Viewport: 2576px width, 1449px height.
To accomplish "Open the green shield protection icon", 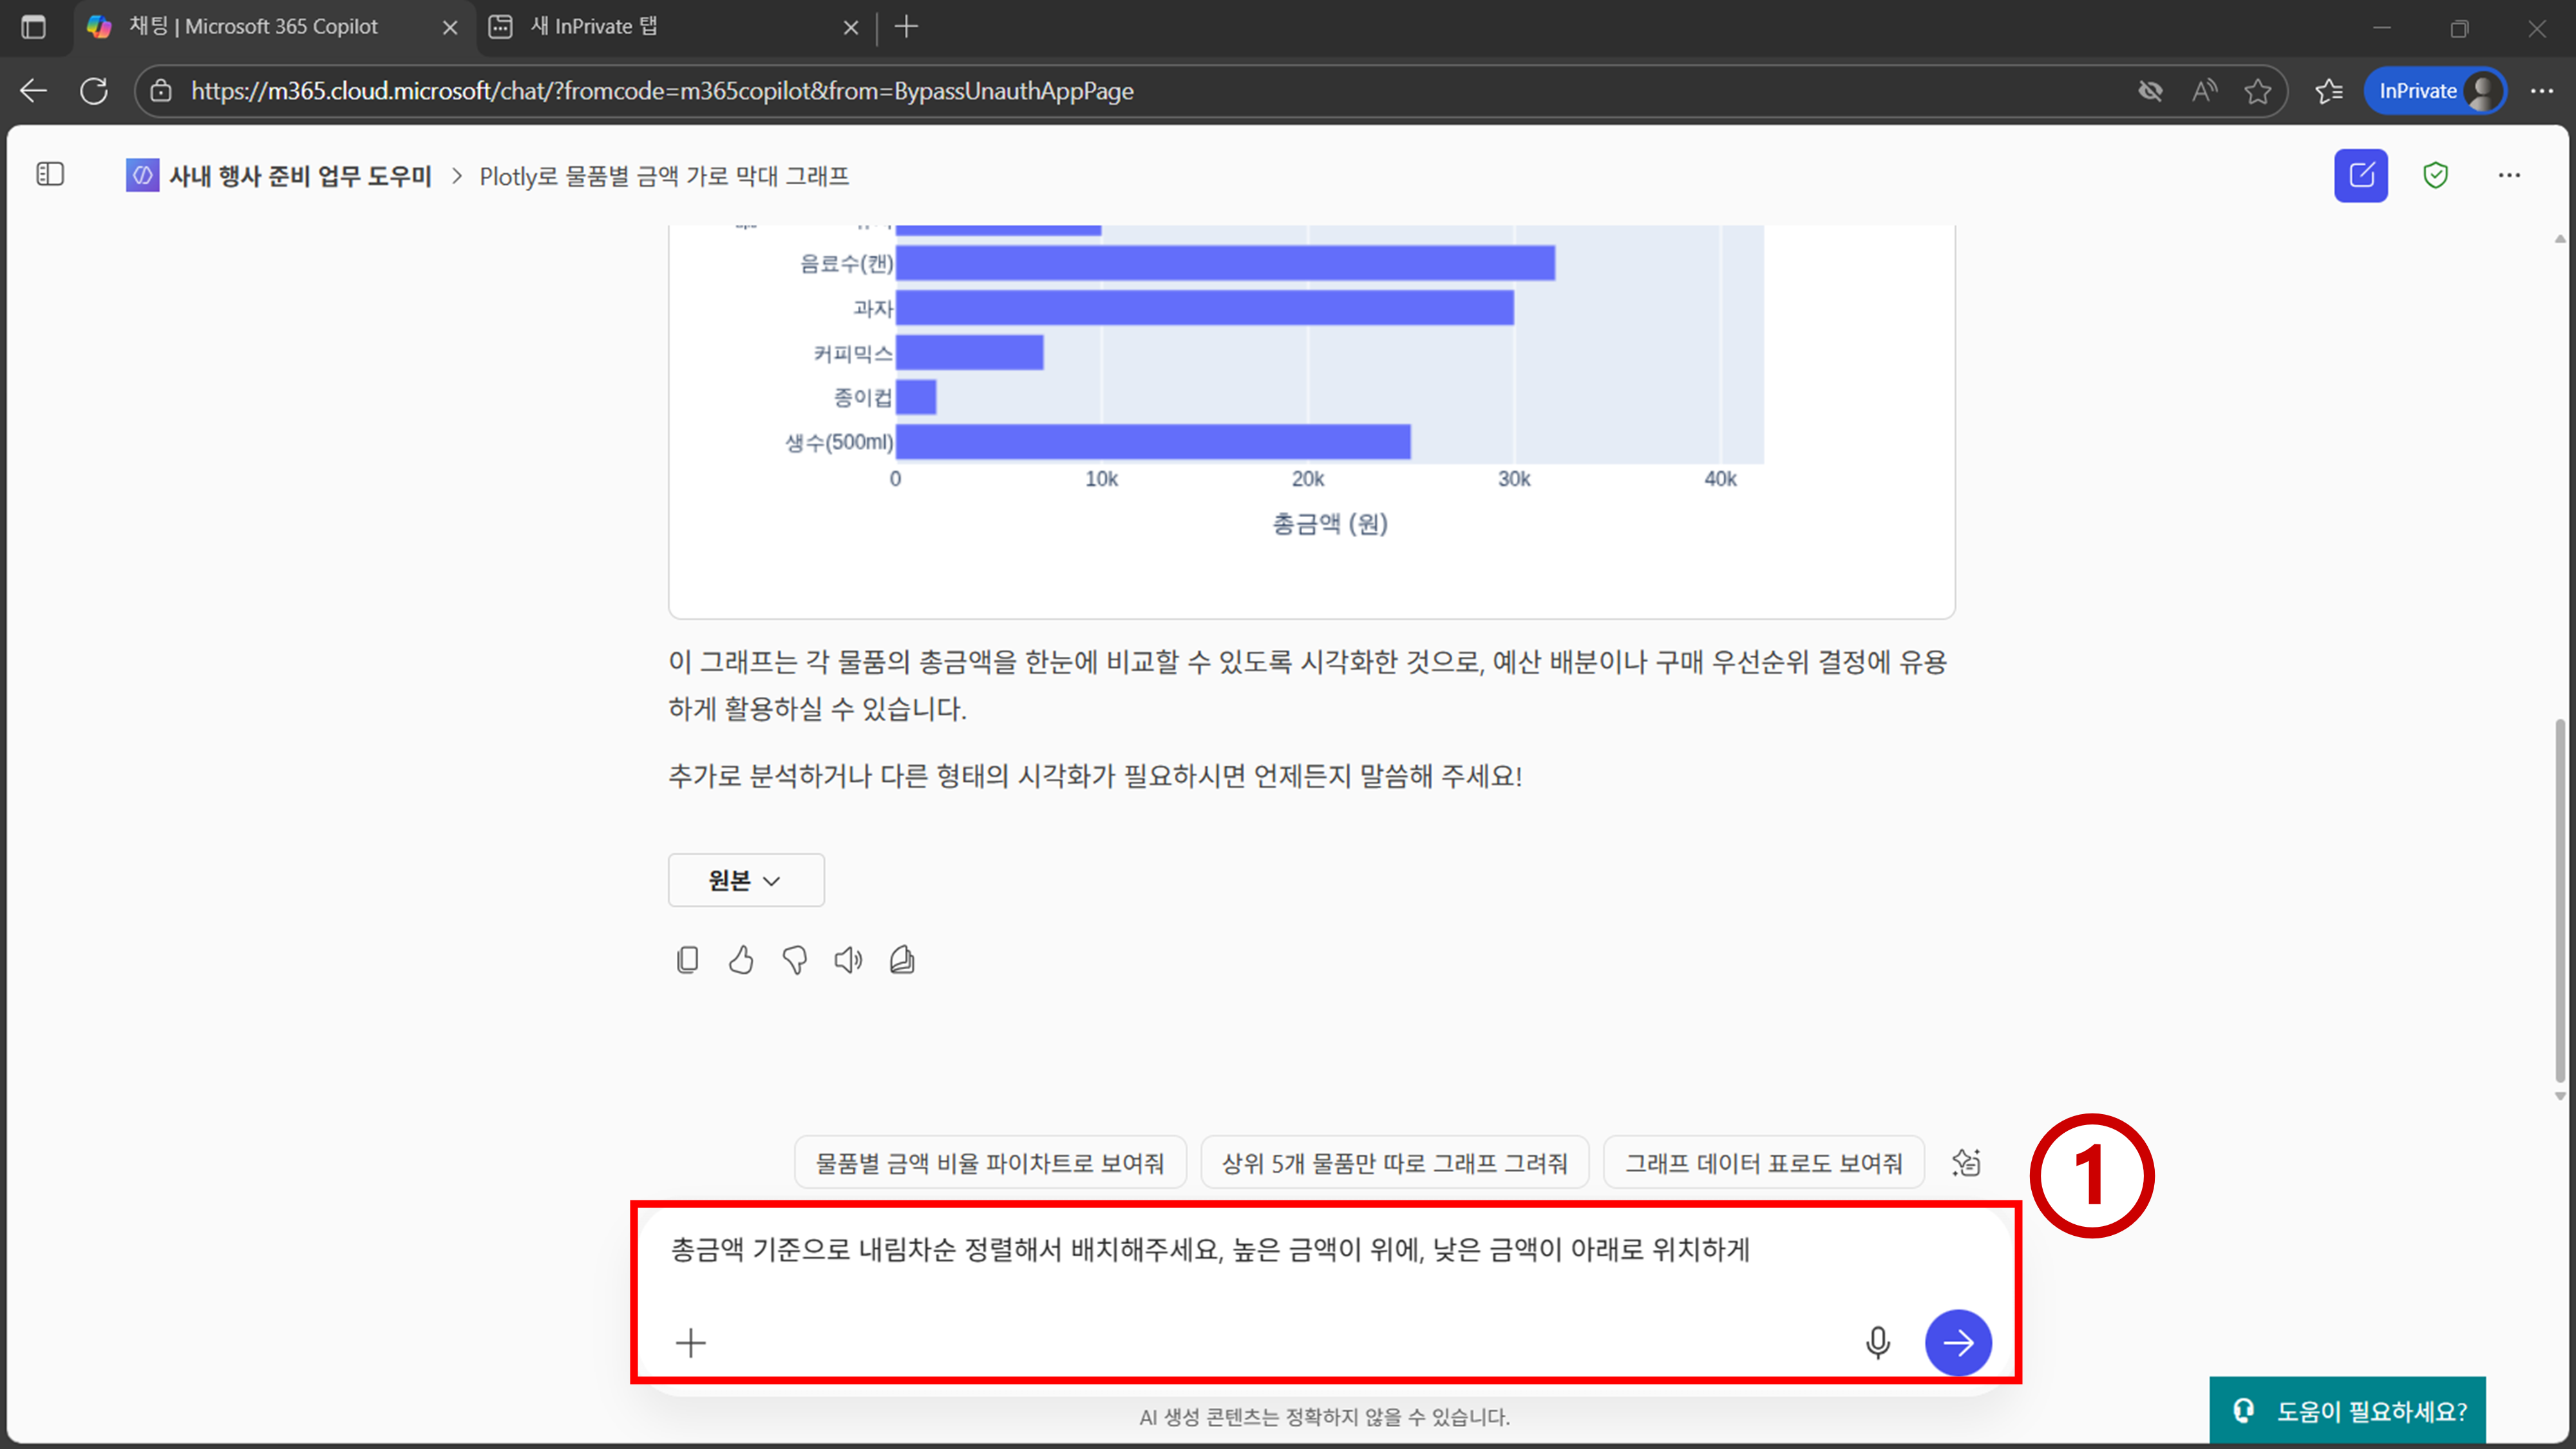I will point(2435,176).
